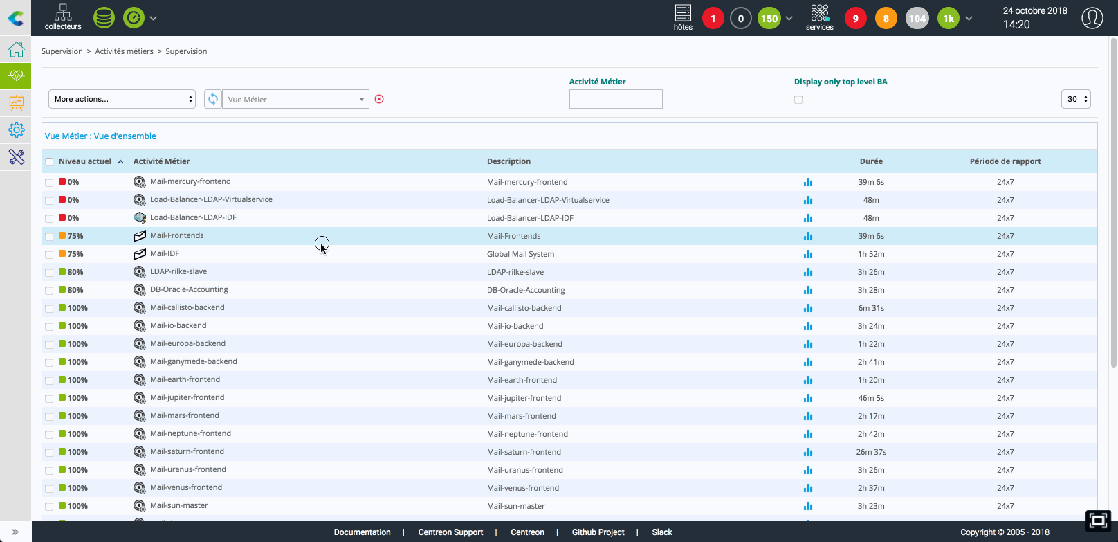1118x542 pixels.
Task: Click the green hosts up counter 150
Action: tap(769, 19)
